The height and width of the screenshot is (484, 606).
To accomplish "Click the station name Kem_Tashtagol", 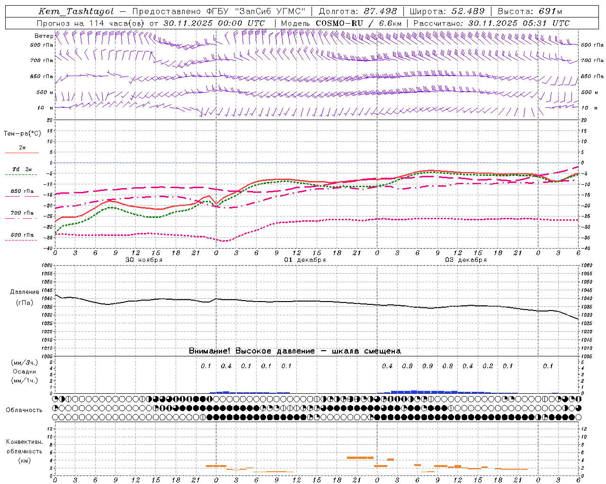I will pos(76,11).
